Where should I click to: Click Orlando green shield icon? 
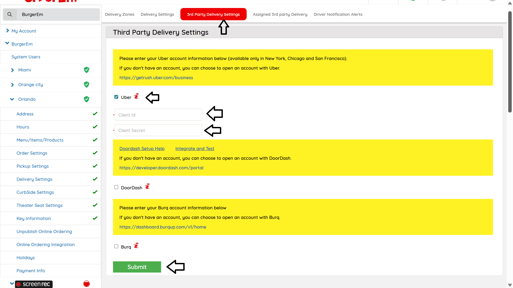point(87,99)
